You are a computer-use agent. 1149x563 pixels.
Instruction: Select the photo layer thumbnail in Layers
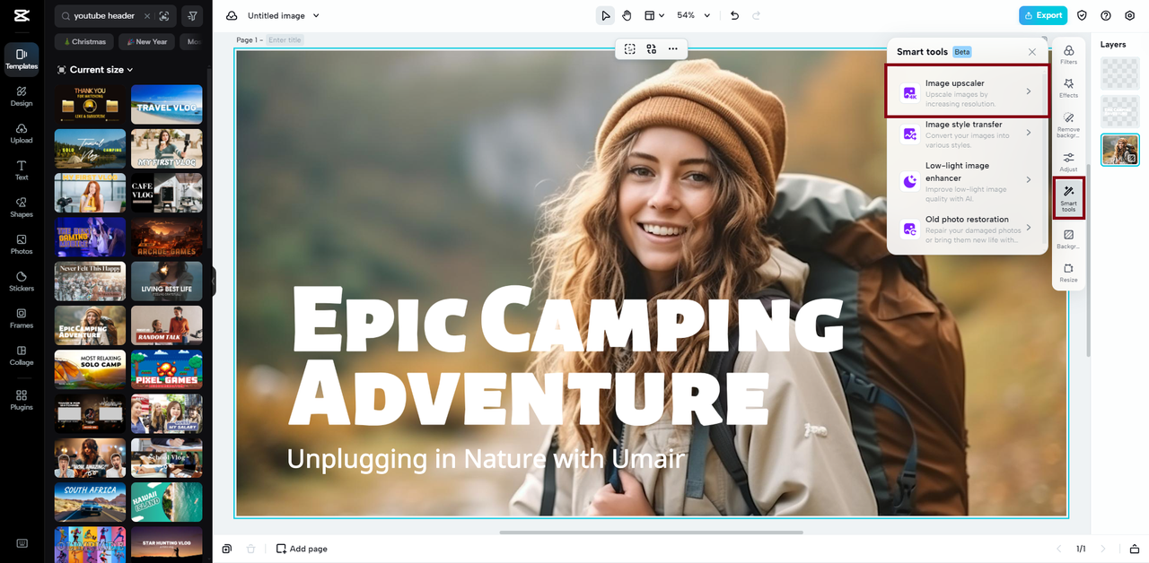tap(1120, 150)
